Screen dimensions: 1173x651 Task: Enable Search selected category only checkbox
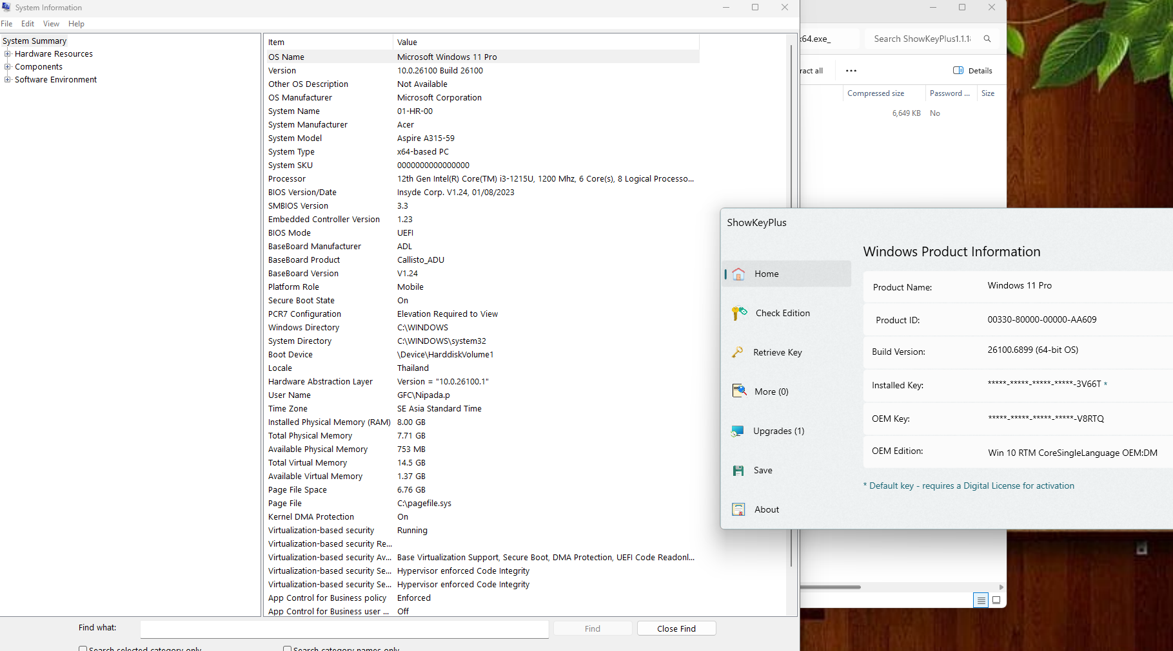click(83, 648)
